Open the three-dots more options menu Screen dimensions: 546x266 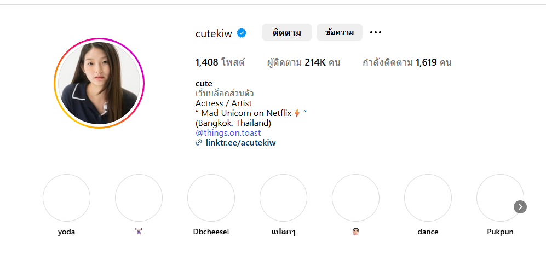(x=375, y=32)
